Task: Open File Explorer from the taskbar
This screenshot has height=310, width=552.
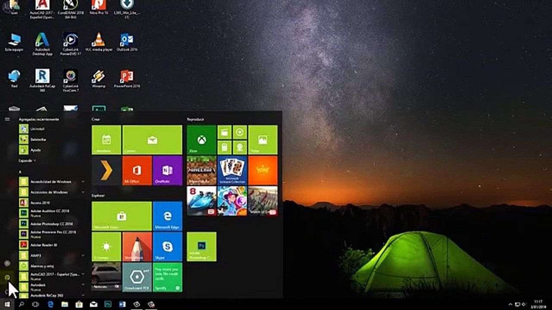Action: 65,304
